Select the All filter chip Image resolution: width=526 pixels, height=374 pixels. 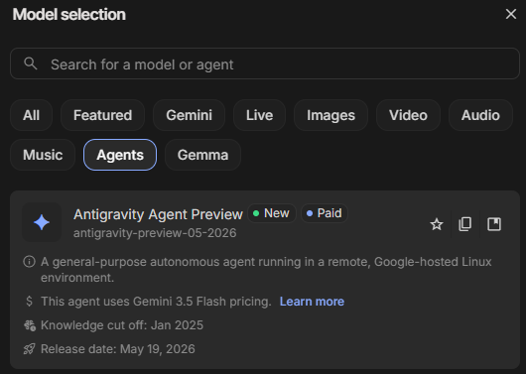pos(31,115)
